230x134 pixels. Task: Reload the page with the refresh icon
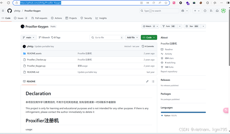pos(8,3)
